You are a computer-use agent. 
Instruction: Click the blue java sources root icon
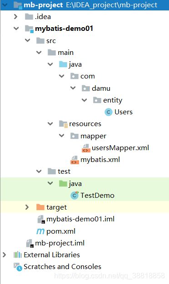click(x=63, y=64)
